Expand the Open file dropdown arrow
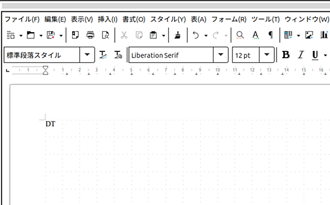The height and width of the screenshot is (205, 330). (x=41, y=36)
